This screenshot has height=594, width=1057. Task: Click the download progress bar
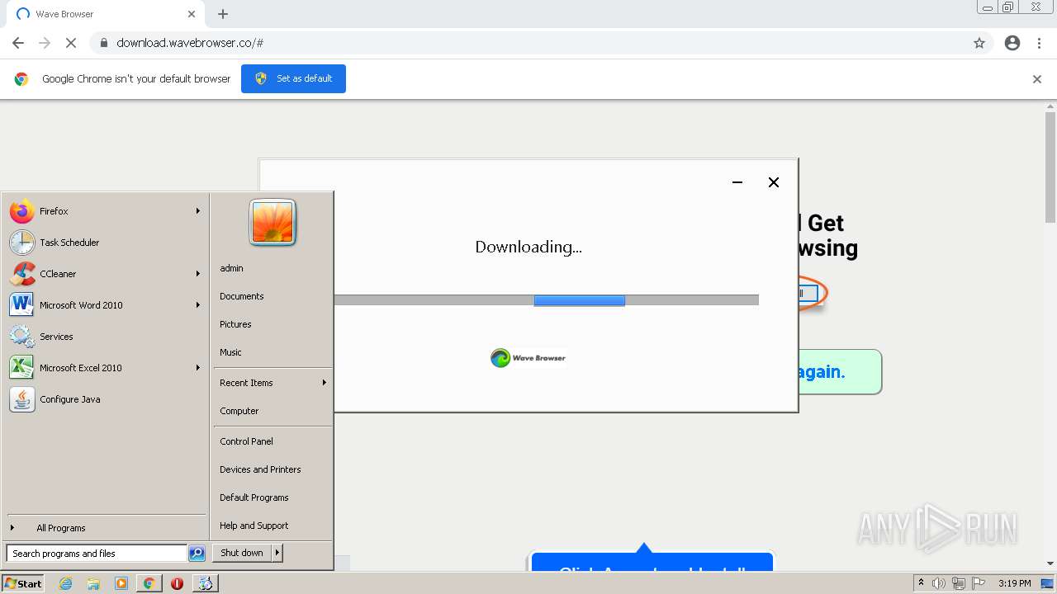pyautogui.click(x=546, y=300)
